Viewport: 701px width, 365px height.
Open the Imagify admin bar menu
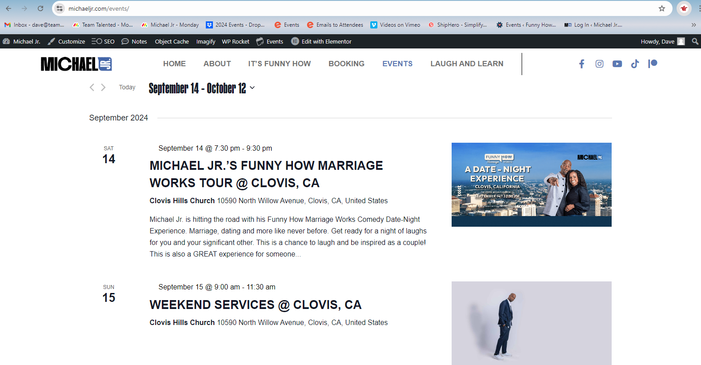[206, 41]
